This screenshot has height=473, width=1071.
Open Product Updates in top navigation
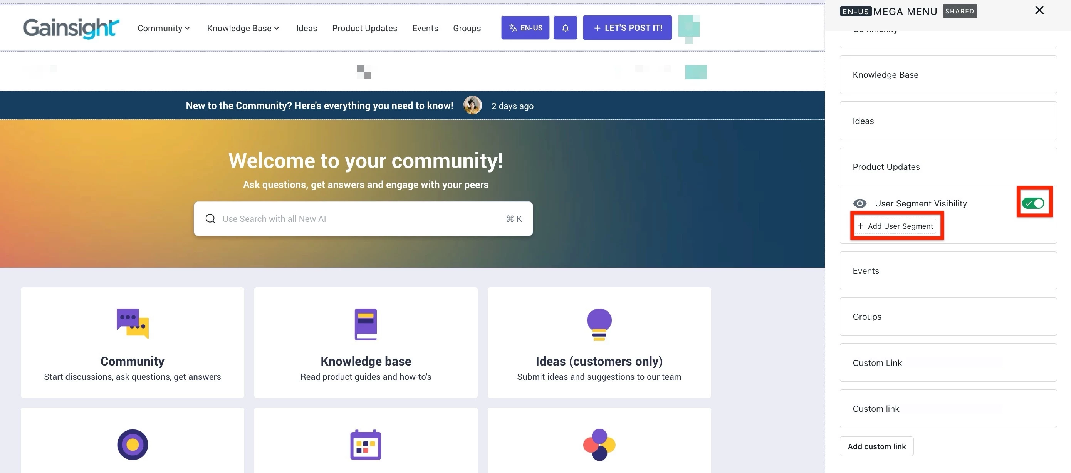pyautogui.click(x=364, y=28)
